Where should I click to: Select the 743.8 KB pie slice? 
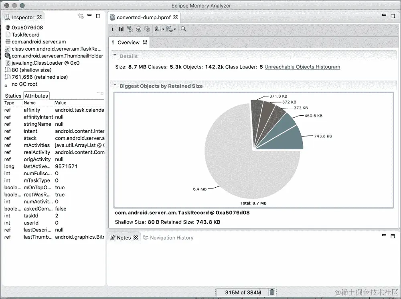point(286,139)
